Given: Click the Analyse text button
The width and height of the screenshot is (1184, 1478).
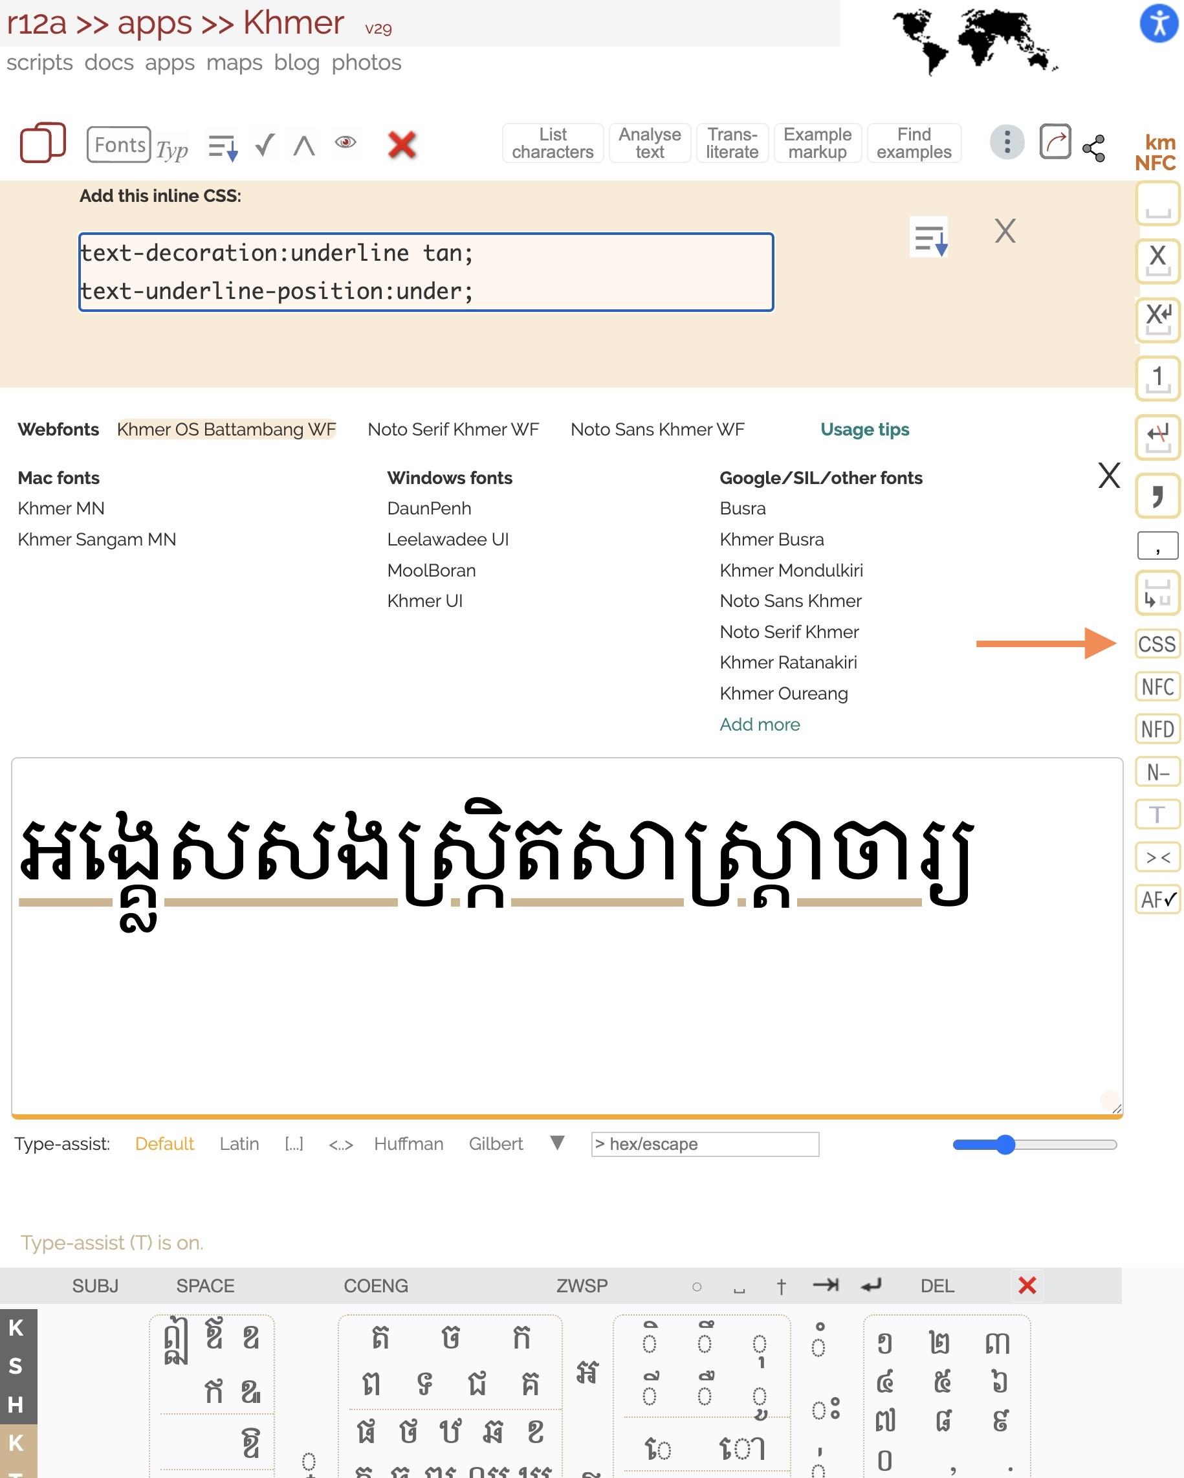Looking at the screenshot, I should click(649, 143).
